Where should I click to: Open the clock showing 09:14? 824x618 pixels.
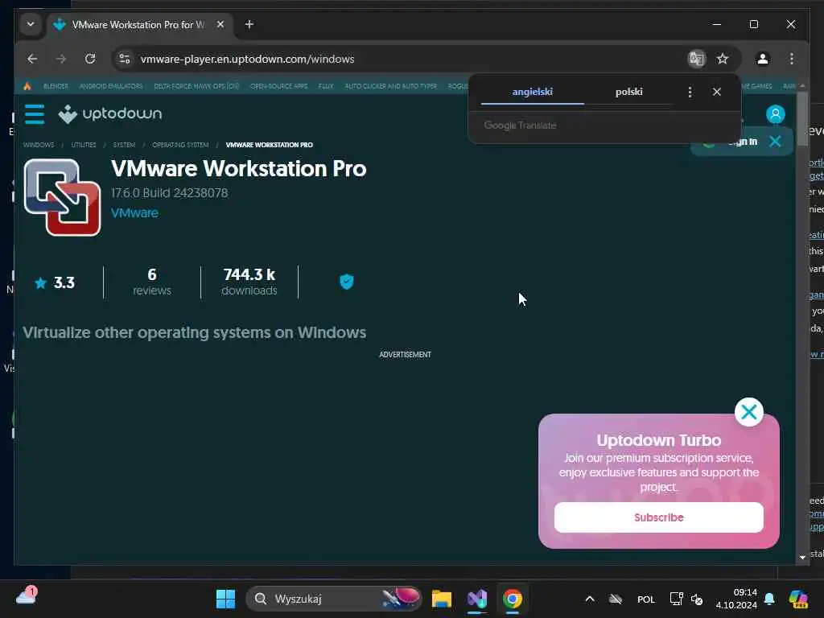736,599
